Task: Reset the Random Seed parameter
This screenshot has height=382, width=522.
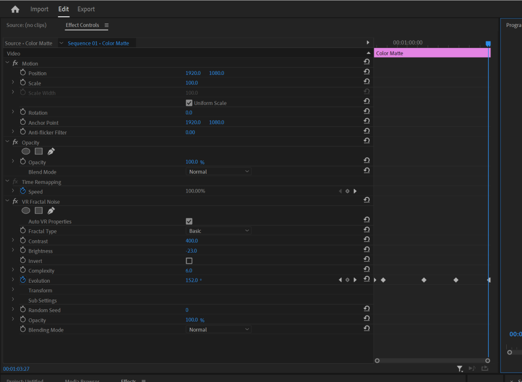Action: point(367,309)
